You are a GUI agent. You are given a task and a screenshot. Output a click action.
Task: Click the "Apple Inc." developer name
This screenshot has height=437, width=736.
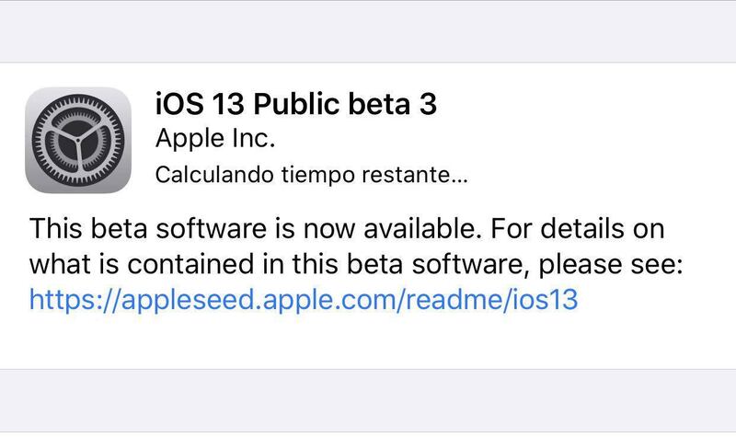point(213,140)
